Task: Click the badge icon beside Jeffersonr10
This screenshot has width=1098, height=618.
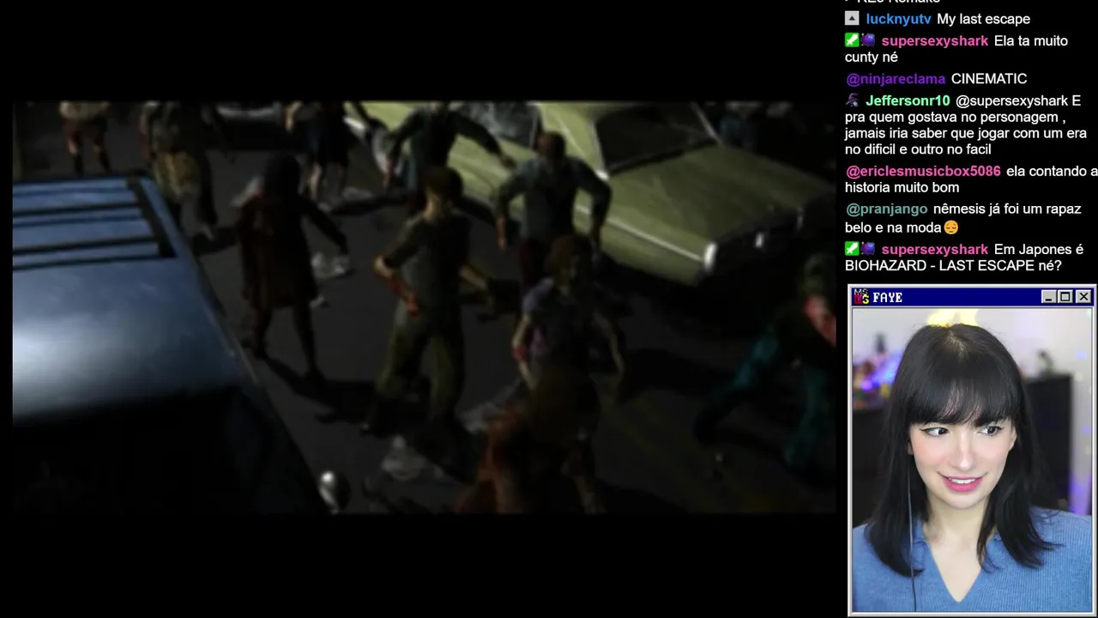Action: (852, 100)
